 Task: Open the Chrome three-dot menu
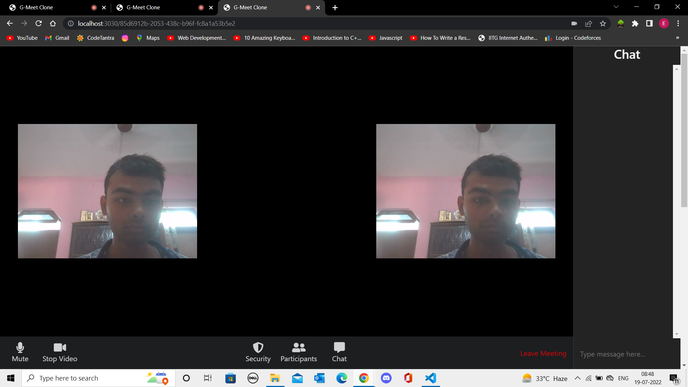(x=678, y=23)
